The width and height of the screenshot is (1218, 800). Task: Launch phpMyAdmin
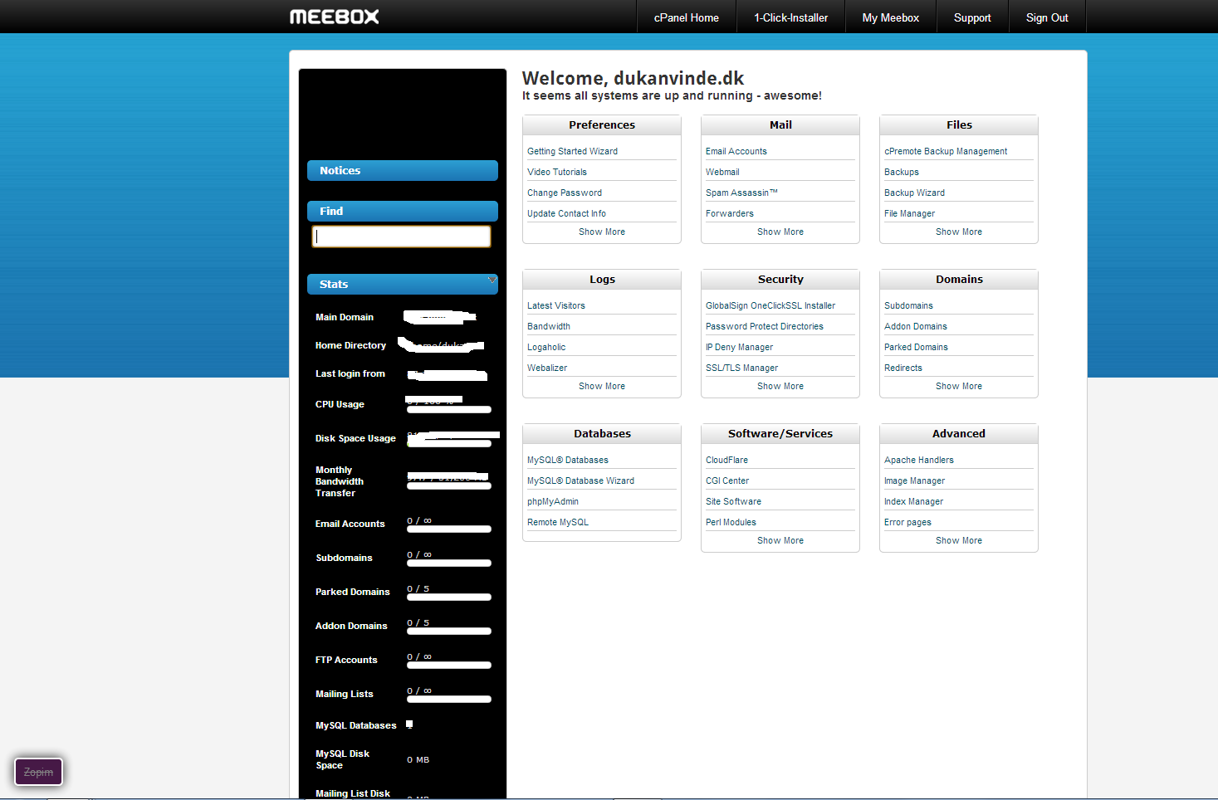click(x=552, y=501)
